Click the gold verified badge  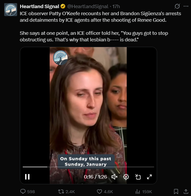[63, 6]
